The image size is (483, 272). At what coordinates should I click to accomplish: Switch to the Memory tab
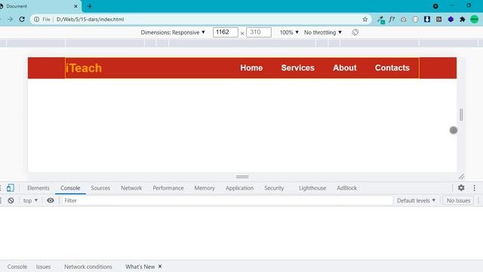pyautogui.click(x=205, y=188)
